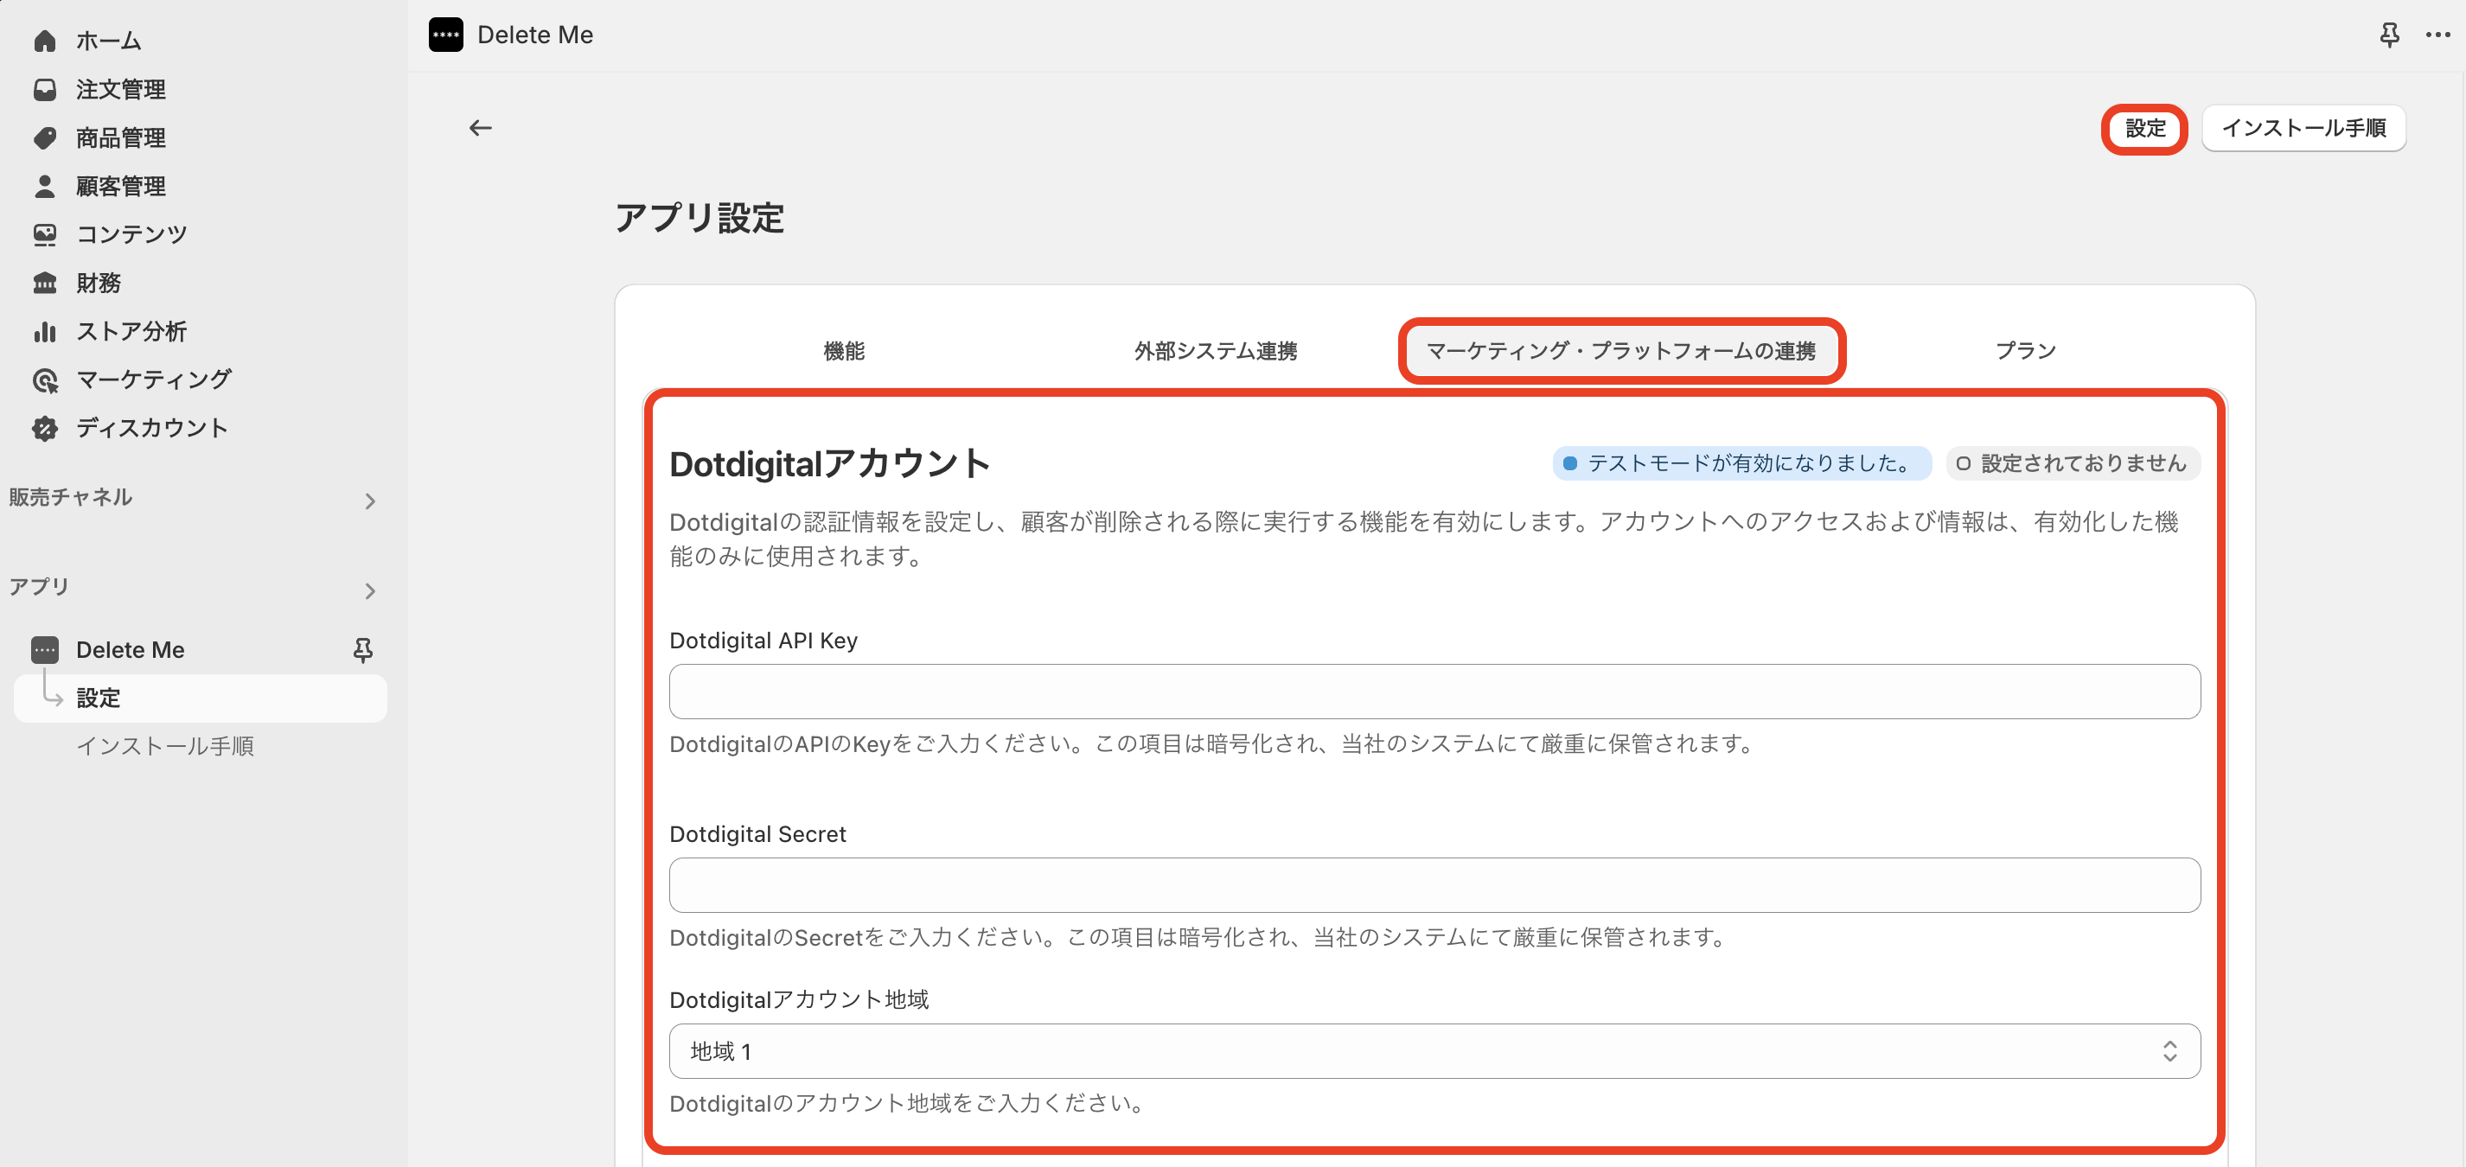Open ストア分析 in the sidebar
The width and height of the screenshot is (2466, 1167).
131,330
